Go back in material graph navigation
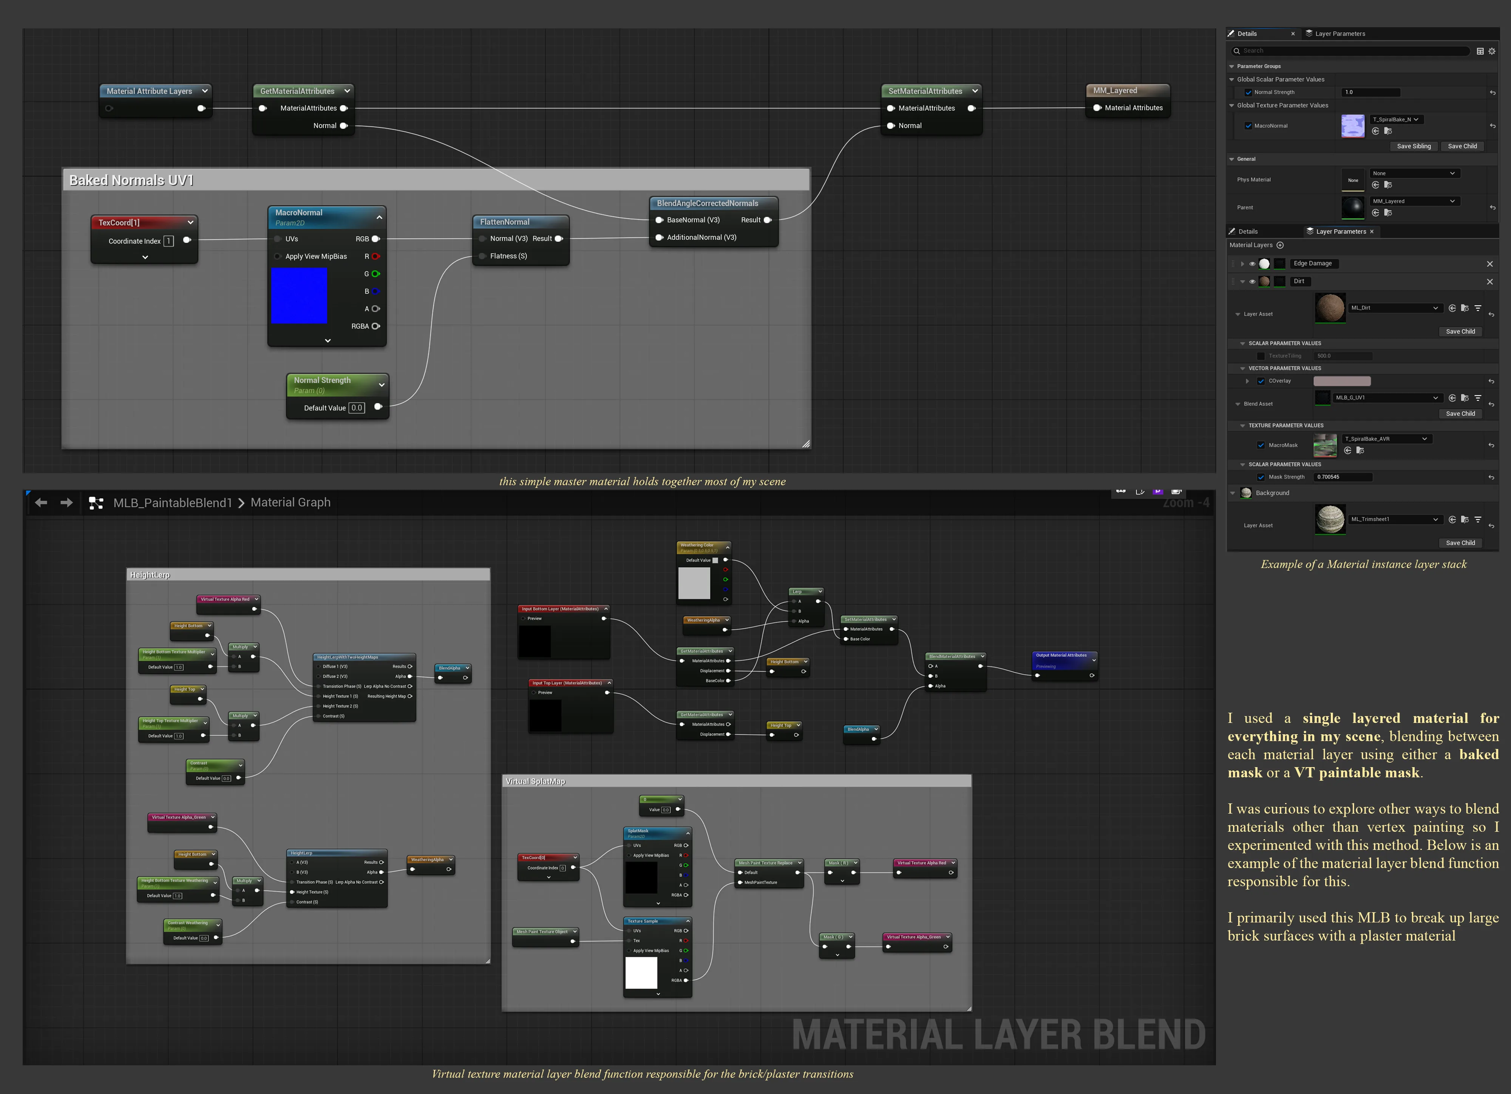This screenshot has width=1511, height=1094. tap(41, 503)
